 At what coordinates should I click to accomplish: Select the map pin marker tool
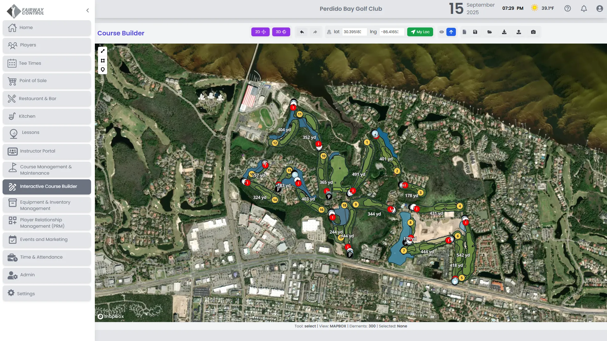pyautogui.click(x=103, y=70)
